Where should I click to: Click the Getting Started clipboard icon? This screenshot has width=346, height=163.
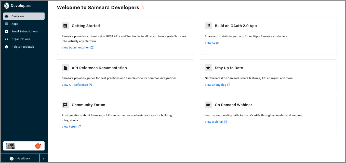click(x=65, y=26)
